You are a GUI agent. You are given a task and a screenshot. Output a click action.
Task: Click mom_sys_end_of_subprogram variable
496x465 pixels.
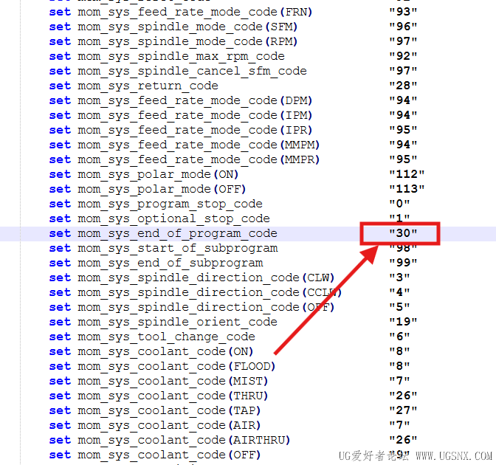pyautogui.click(x=170, y=263)
